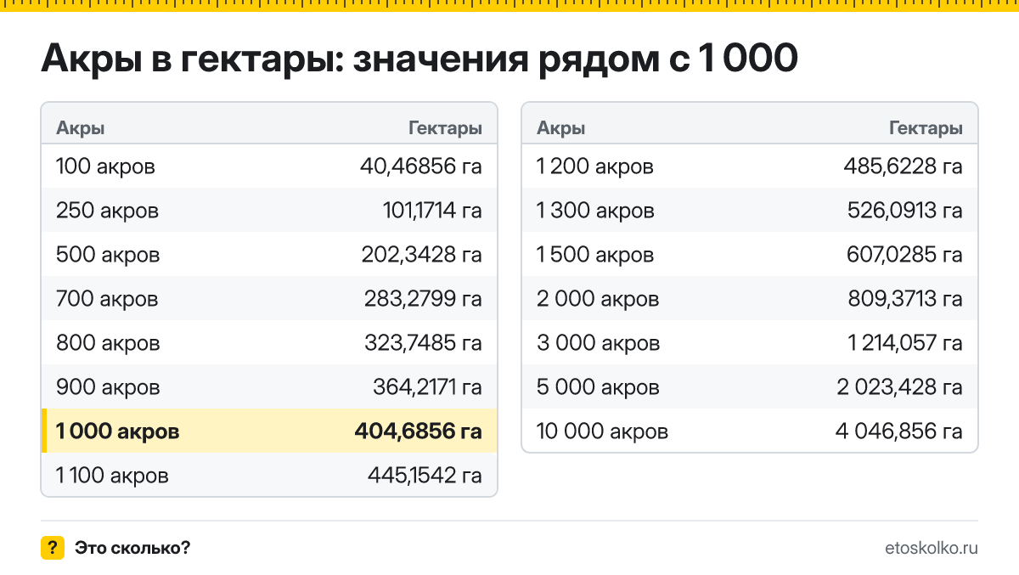Image resolution: width=1019 pixels, height=575 pixels.
Task: Select the '10 000 акров' cell
Action: pos(603,431)
